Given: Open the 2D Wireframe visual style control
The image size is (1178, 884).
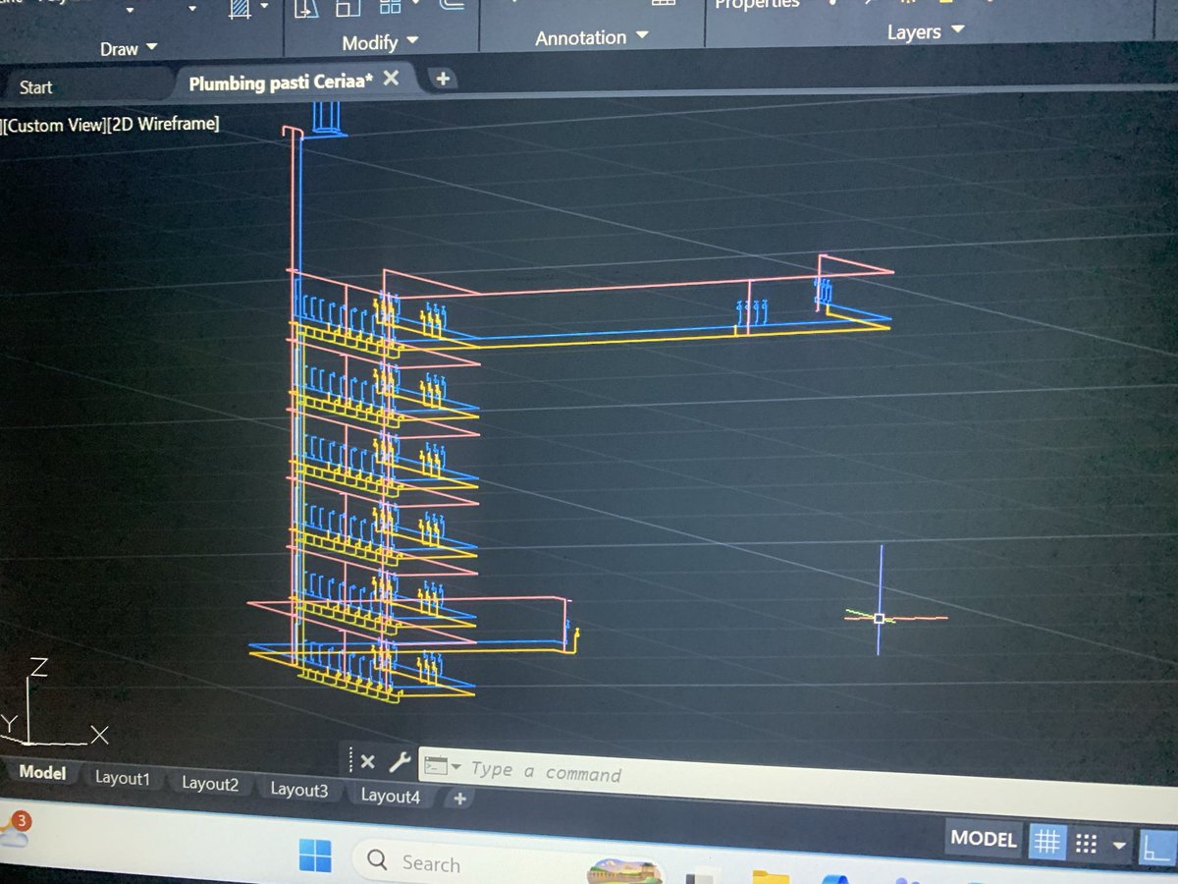Looking at the screenshot, I should click(x=163, y=124).
